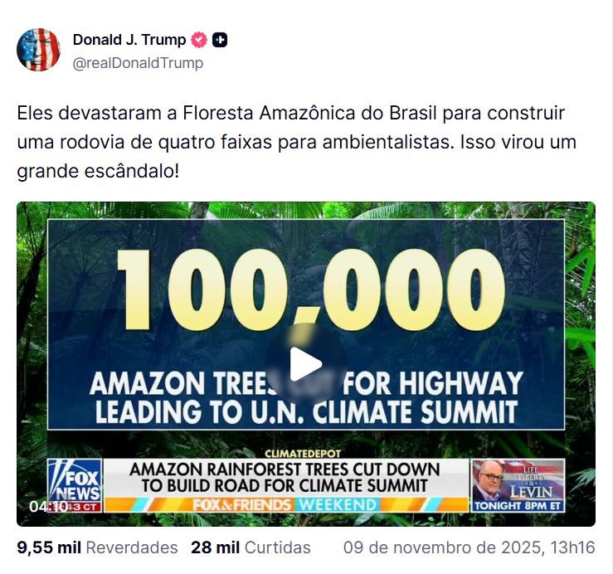View the 9,55 mil Reverdades list

(97, 547)
